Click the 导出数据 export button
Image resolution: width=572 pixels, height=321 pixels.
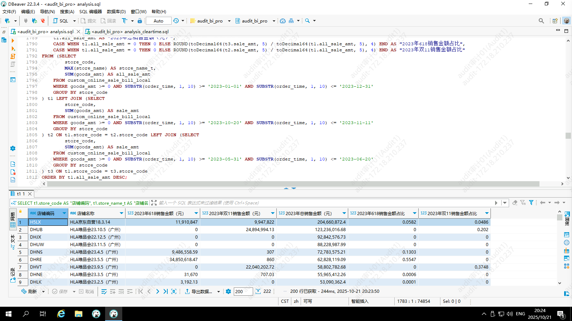[x=198, y=291]
